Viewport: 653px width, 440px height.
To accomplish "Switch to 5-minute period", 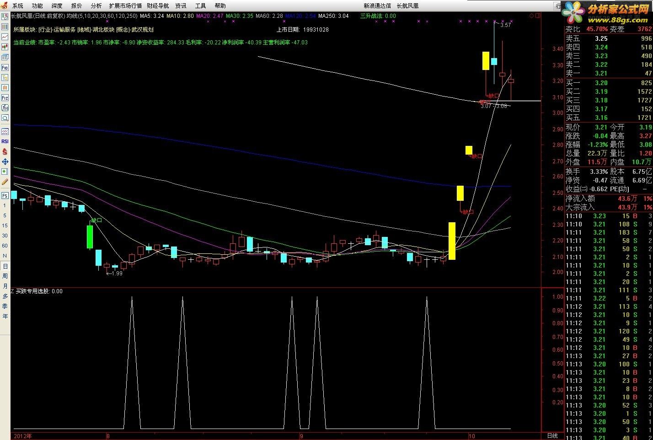I will pos(5,216).
